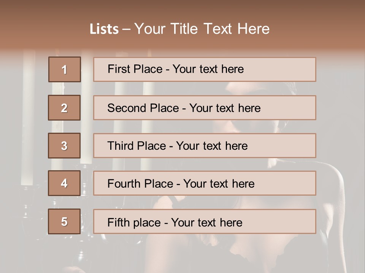The width and height of the screenshot is (365, 273).
Task: Click the word "Here" in the slide title
Action: pyautogui.click(x=253, y=29)
